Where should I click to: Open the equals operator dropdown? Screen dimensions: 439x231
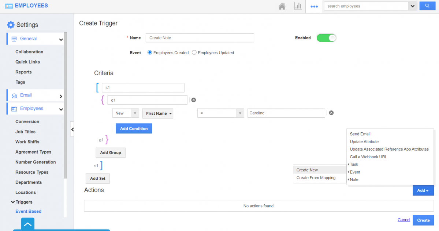click(x=220, y=113)
